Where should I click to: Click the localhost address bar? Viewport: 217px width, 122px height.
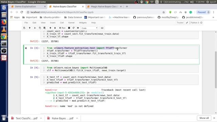(x=94, y=12)
